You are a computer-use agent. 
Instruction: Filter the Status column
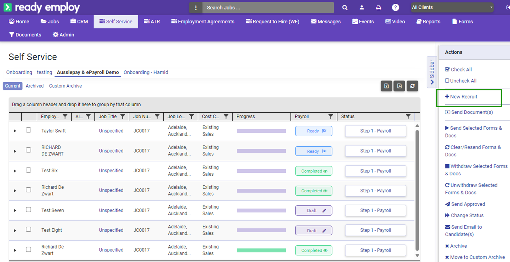point(408,117)
